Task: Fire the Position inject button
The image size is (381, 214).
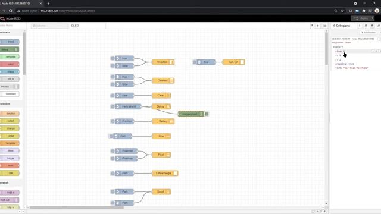Action: (113, 121)
